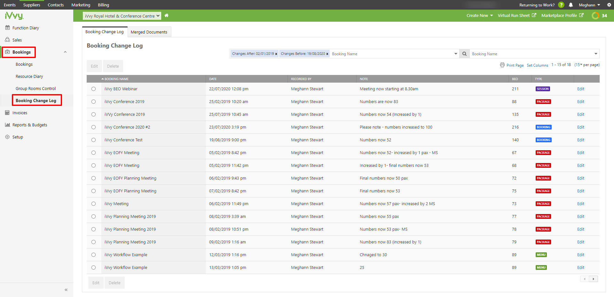Go to next page arrow

point(594,279)
